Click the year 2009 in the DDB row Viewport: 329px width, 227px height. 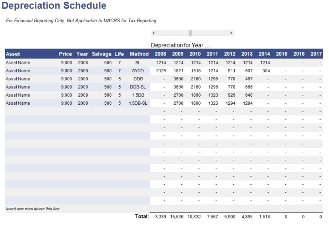click(x=83, y=79)
